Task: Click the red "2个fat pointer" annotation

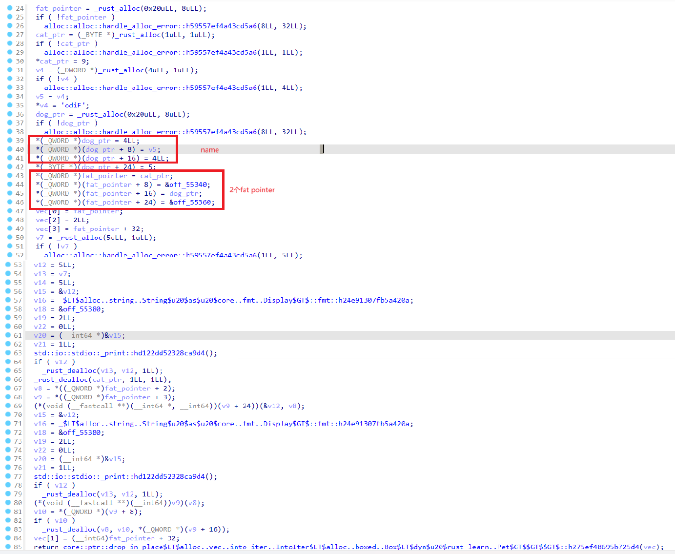Action: pos(252,190)
